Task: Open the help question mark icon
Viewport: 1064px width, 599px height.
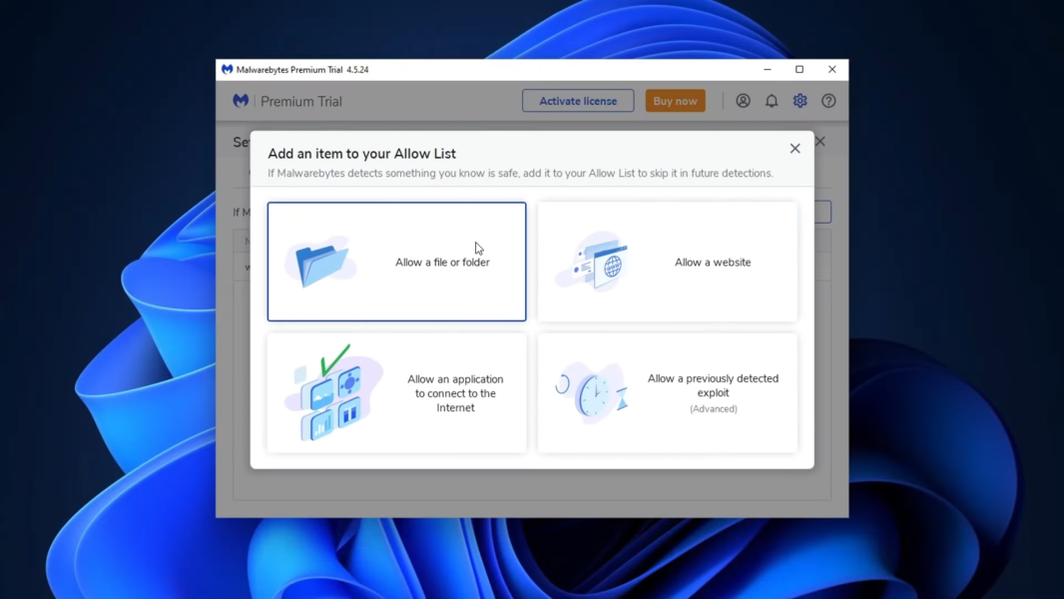Action: pos(828,101)
